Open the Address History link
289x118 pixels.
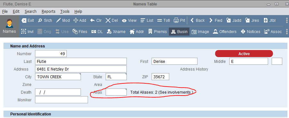coord(194,69)
